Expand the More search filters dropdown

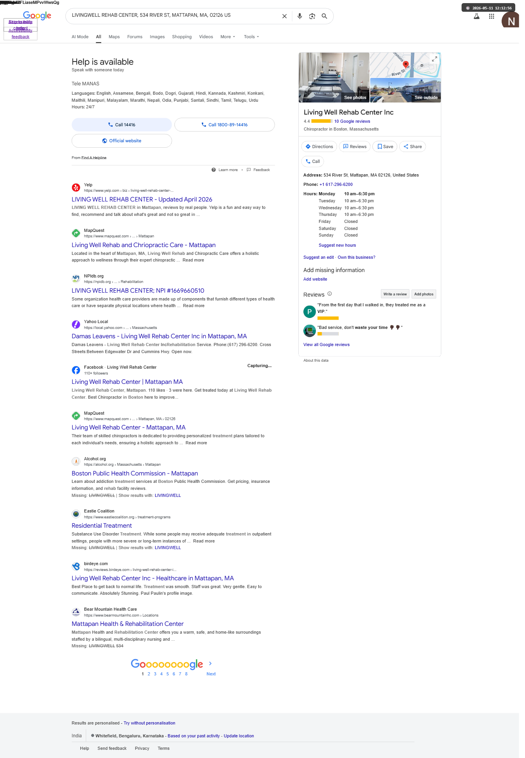(x=228, y=37)
